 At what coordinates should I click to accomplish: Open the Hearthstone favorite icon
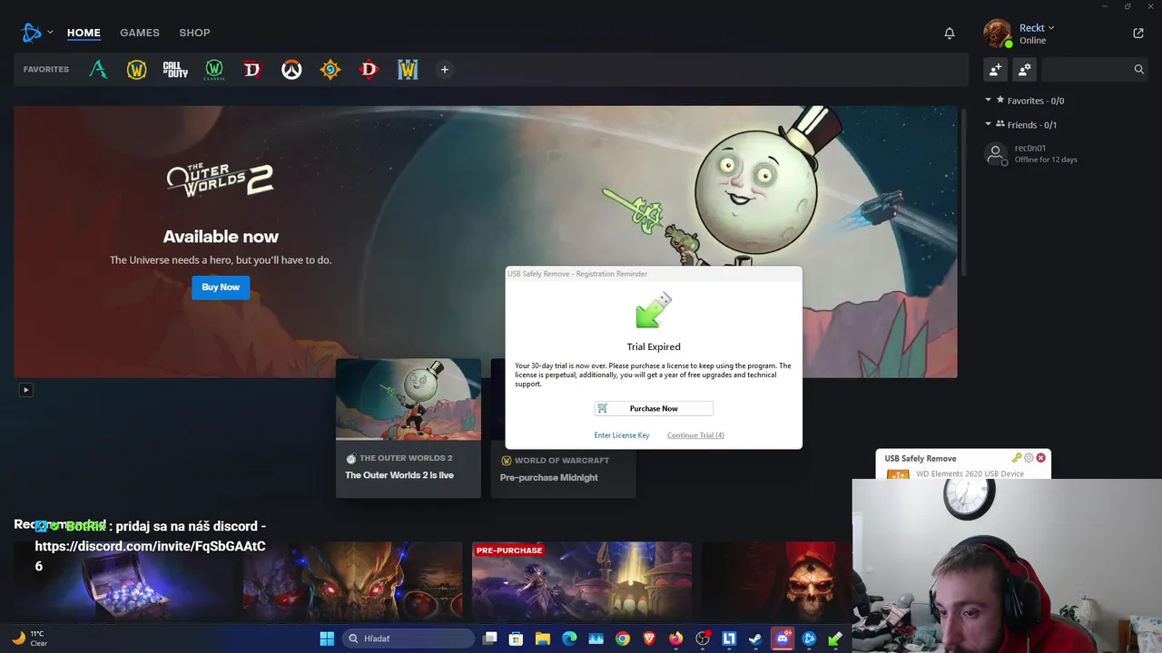point(330,70)
